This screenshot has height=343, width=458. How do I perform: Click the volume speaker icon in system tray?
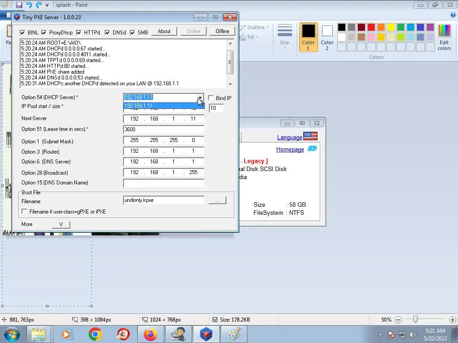point(412,334)
